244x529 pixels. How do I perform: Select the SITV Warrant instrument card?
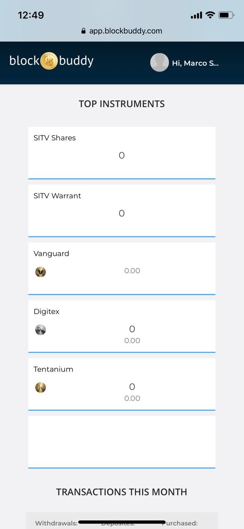click(x=122, y=211)
